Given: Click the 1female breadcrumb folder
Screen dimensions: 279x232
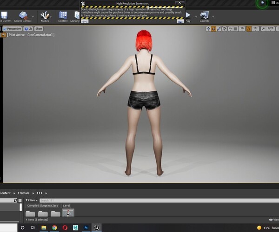Looking at the screenshot, I should tap(24, 193).
